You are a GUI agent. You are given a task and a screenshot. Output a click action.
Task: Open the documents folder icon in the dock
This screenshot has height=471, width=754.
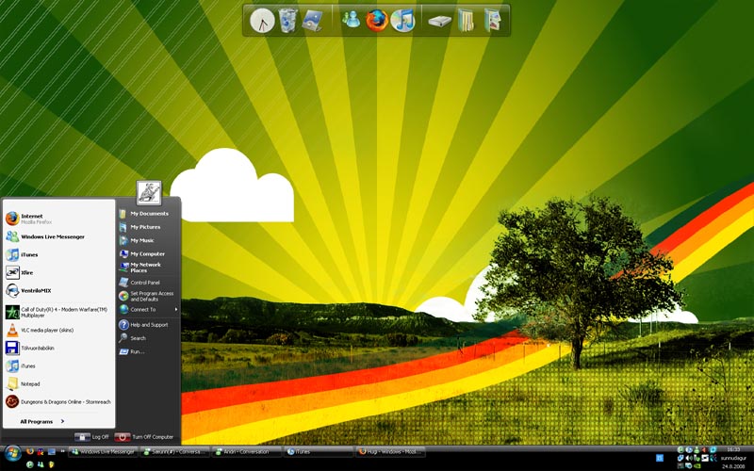[x=466, y=21]
